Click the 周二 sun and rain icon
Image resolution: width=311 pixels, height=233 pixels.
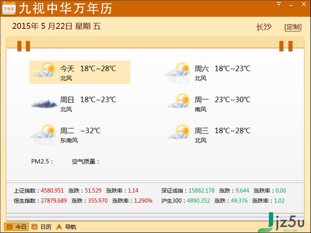tap(44, 135)
